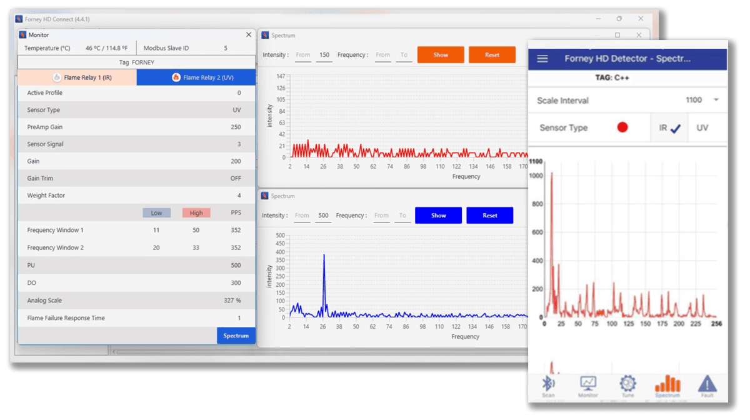The image size is (750, 420).
Task: Open the Fault warning icon
Action: click(707, 386)
